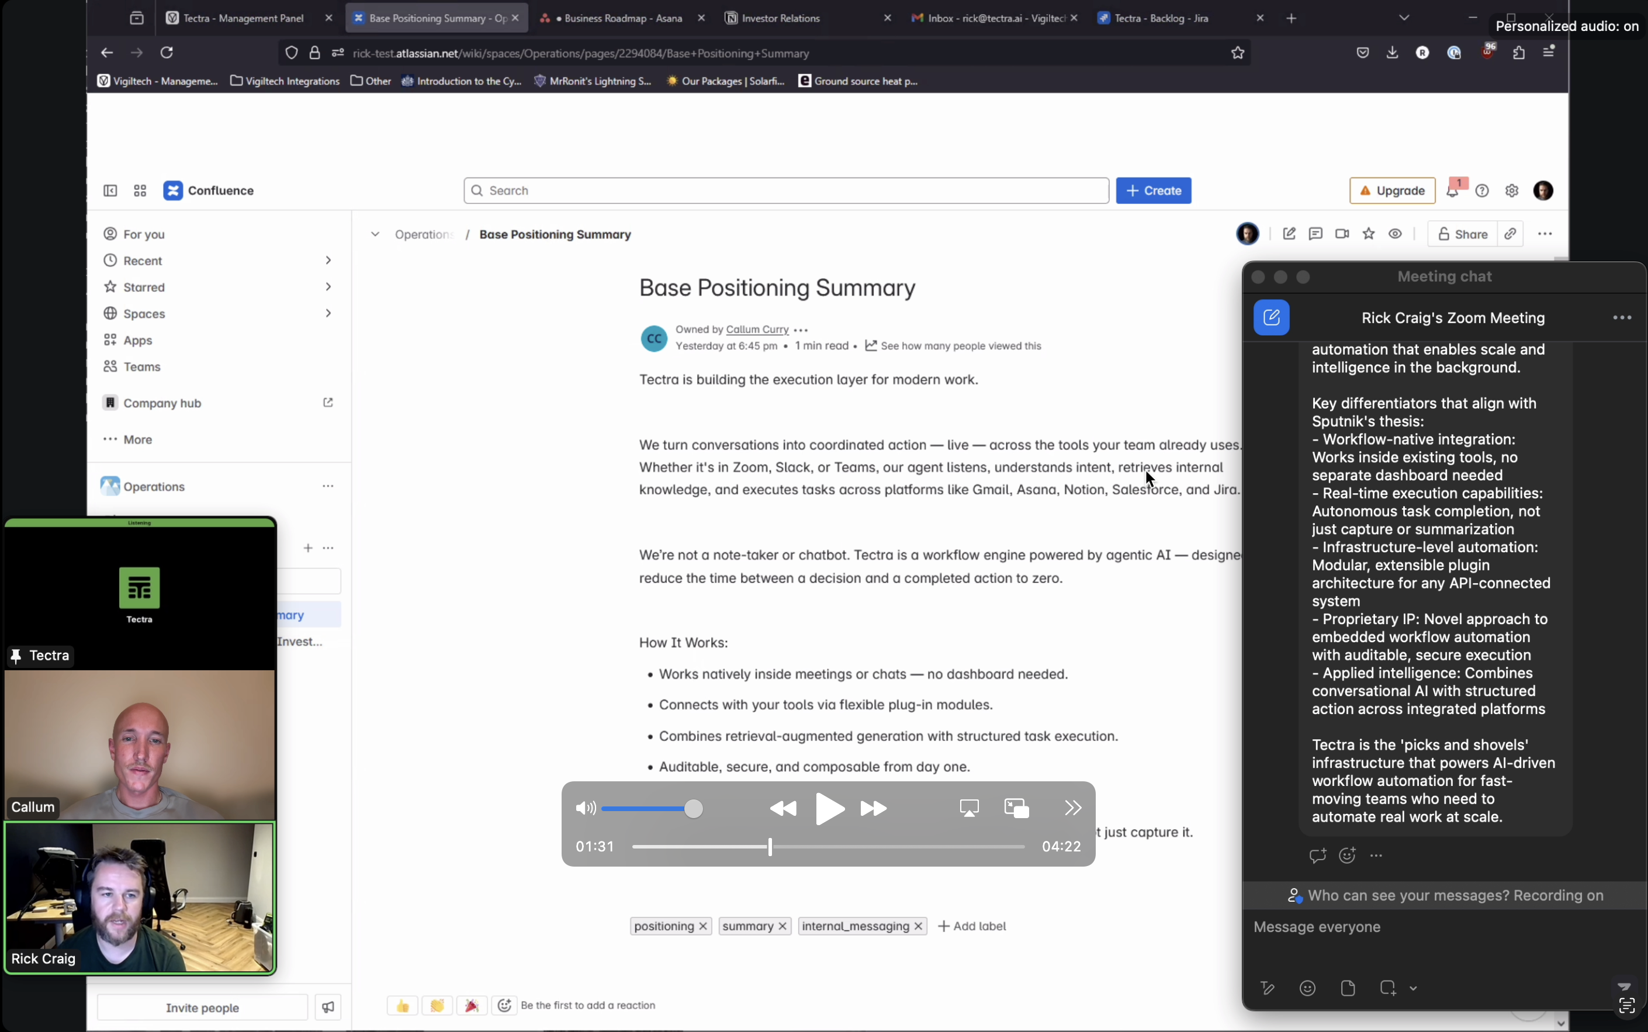Expand the Starred sidebar section
The height and width of the screenshot is (1032, 1648).
click(328, 287)
